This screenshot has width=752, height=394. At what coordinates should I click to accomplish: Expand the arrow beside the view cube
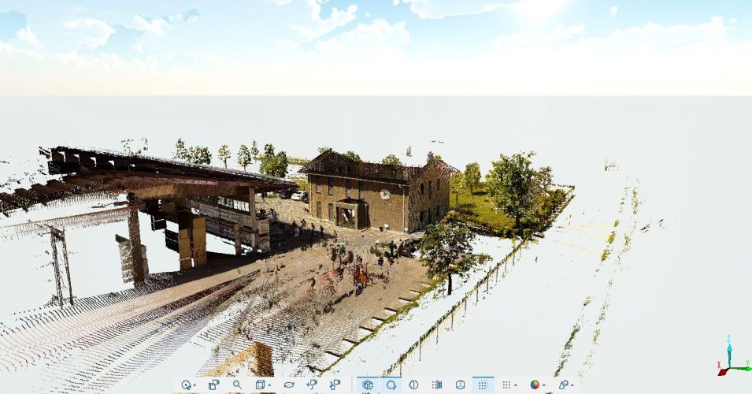[269, 386]
